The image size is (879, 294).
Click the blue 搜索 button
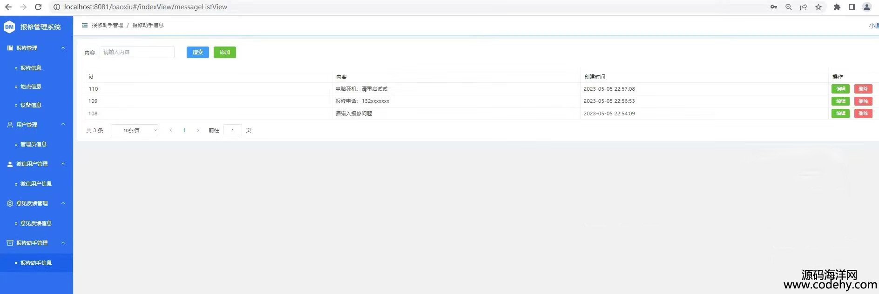tap(197, 53)
